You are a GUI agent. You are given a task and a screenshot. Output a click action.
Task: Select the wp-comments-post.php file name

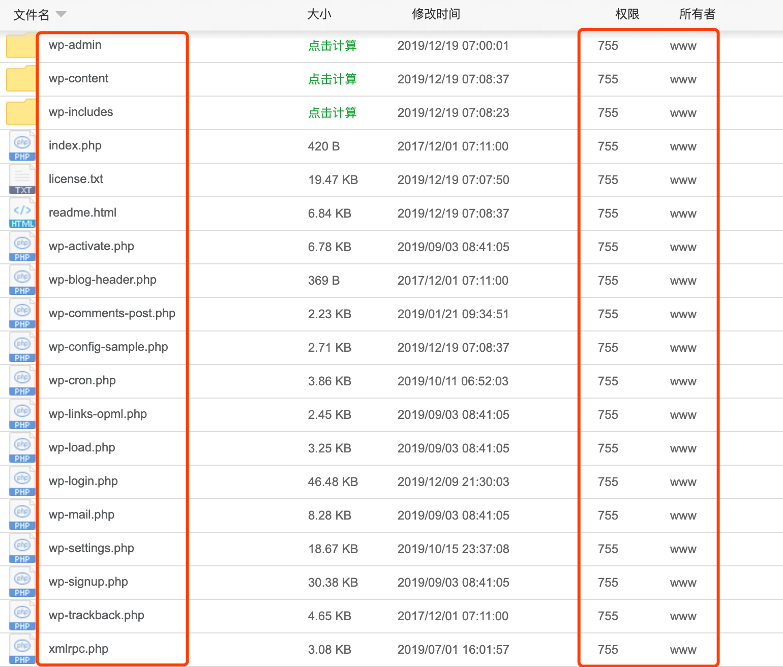pyautogui.click(x=112, y=314)
